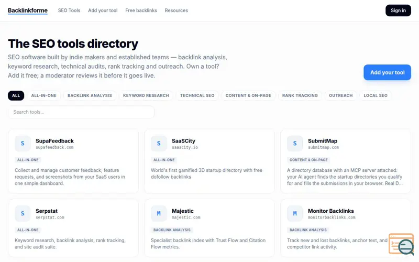
Task: Go to Backlinkforme home logo
Action: pos(28,10)
